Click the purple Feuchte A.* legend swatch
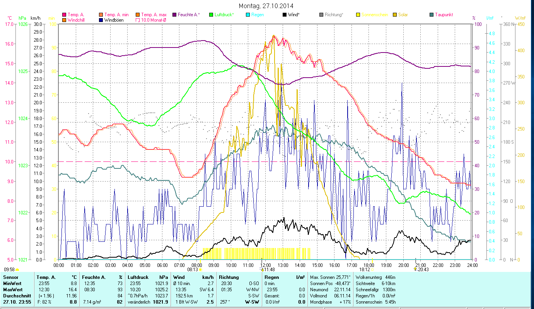The width and height of the screenshot is (534, 309). 174,15
